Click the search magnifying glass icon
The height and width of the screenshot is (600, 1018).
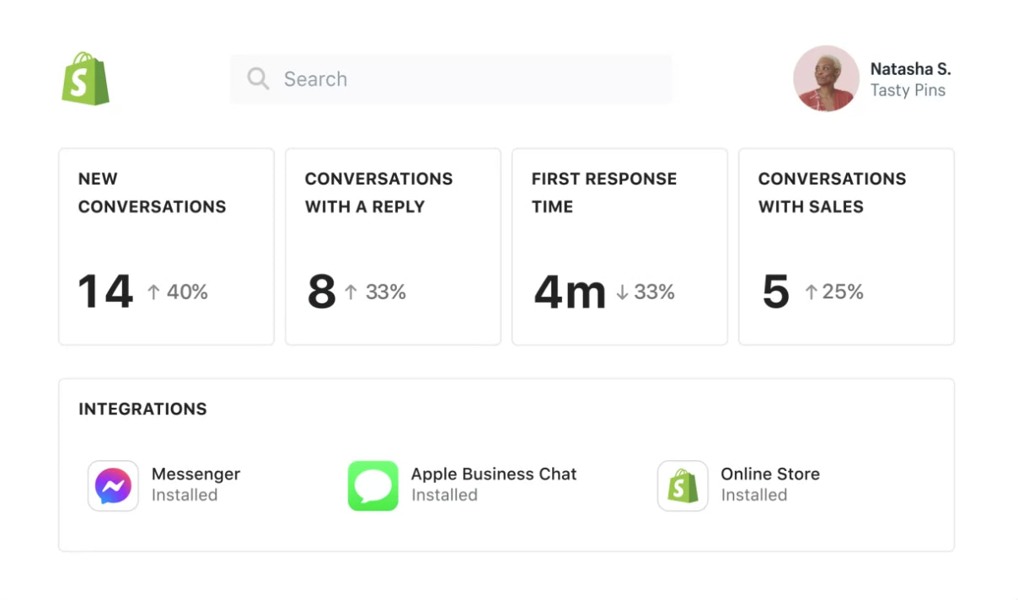click(258, 78)
